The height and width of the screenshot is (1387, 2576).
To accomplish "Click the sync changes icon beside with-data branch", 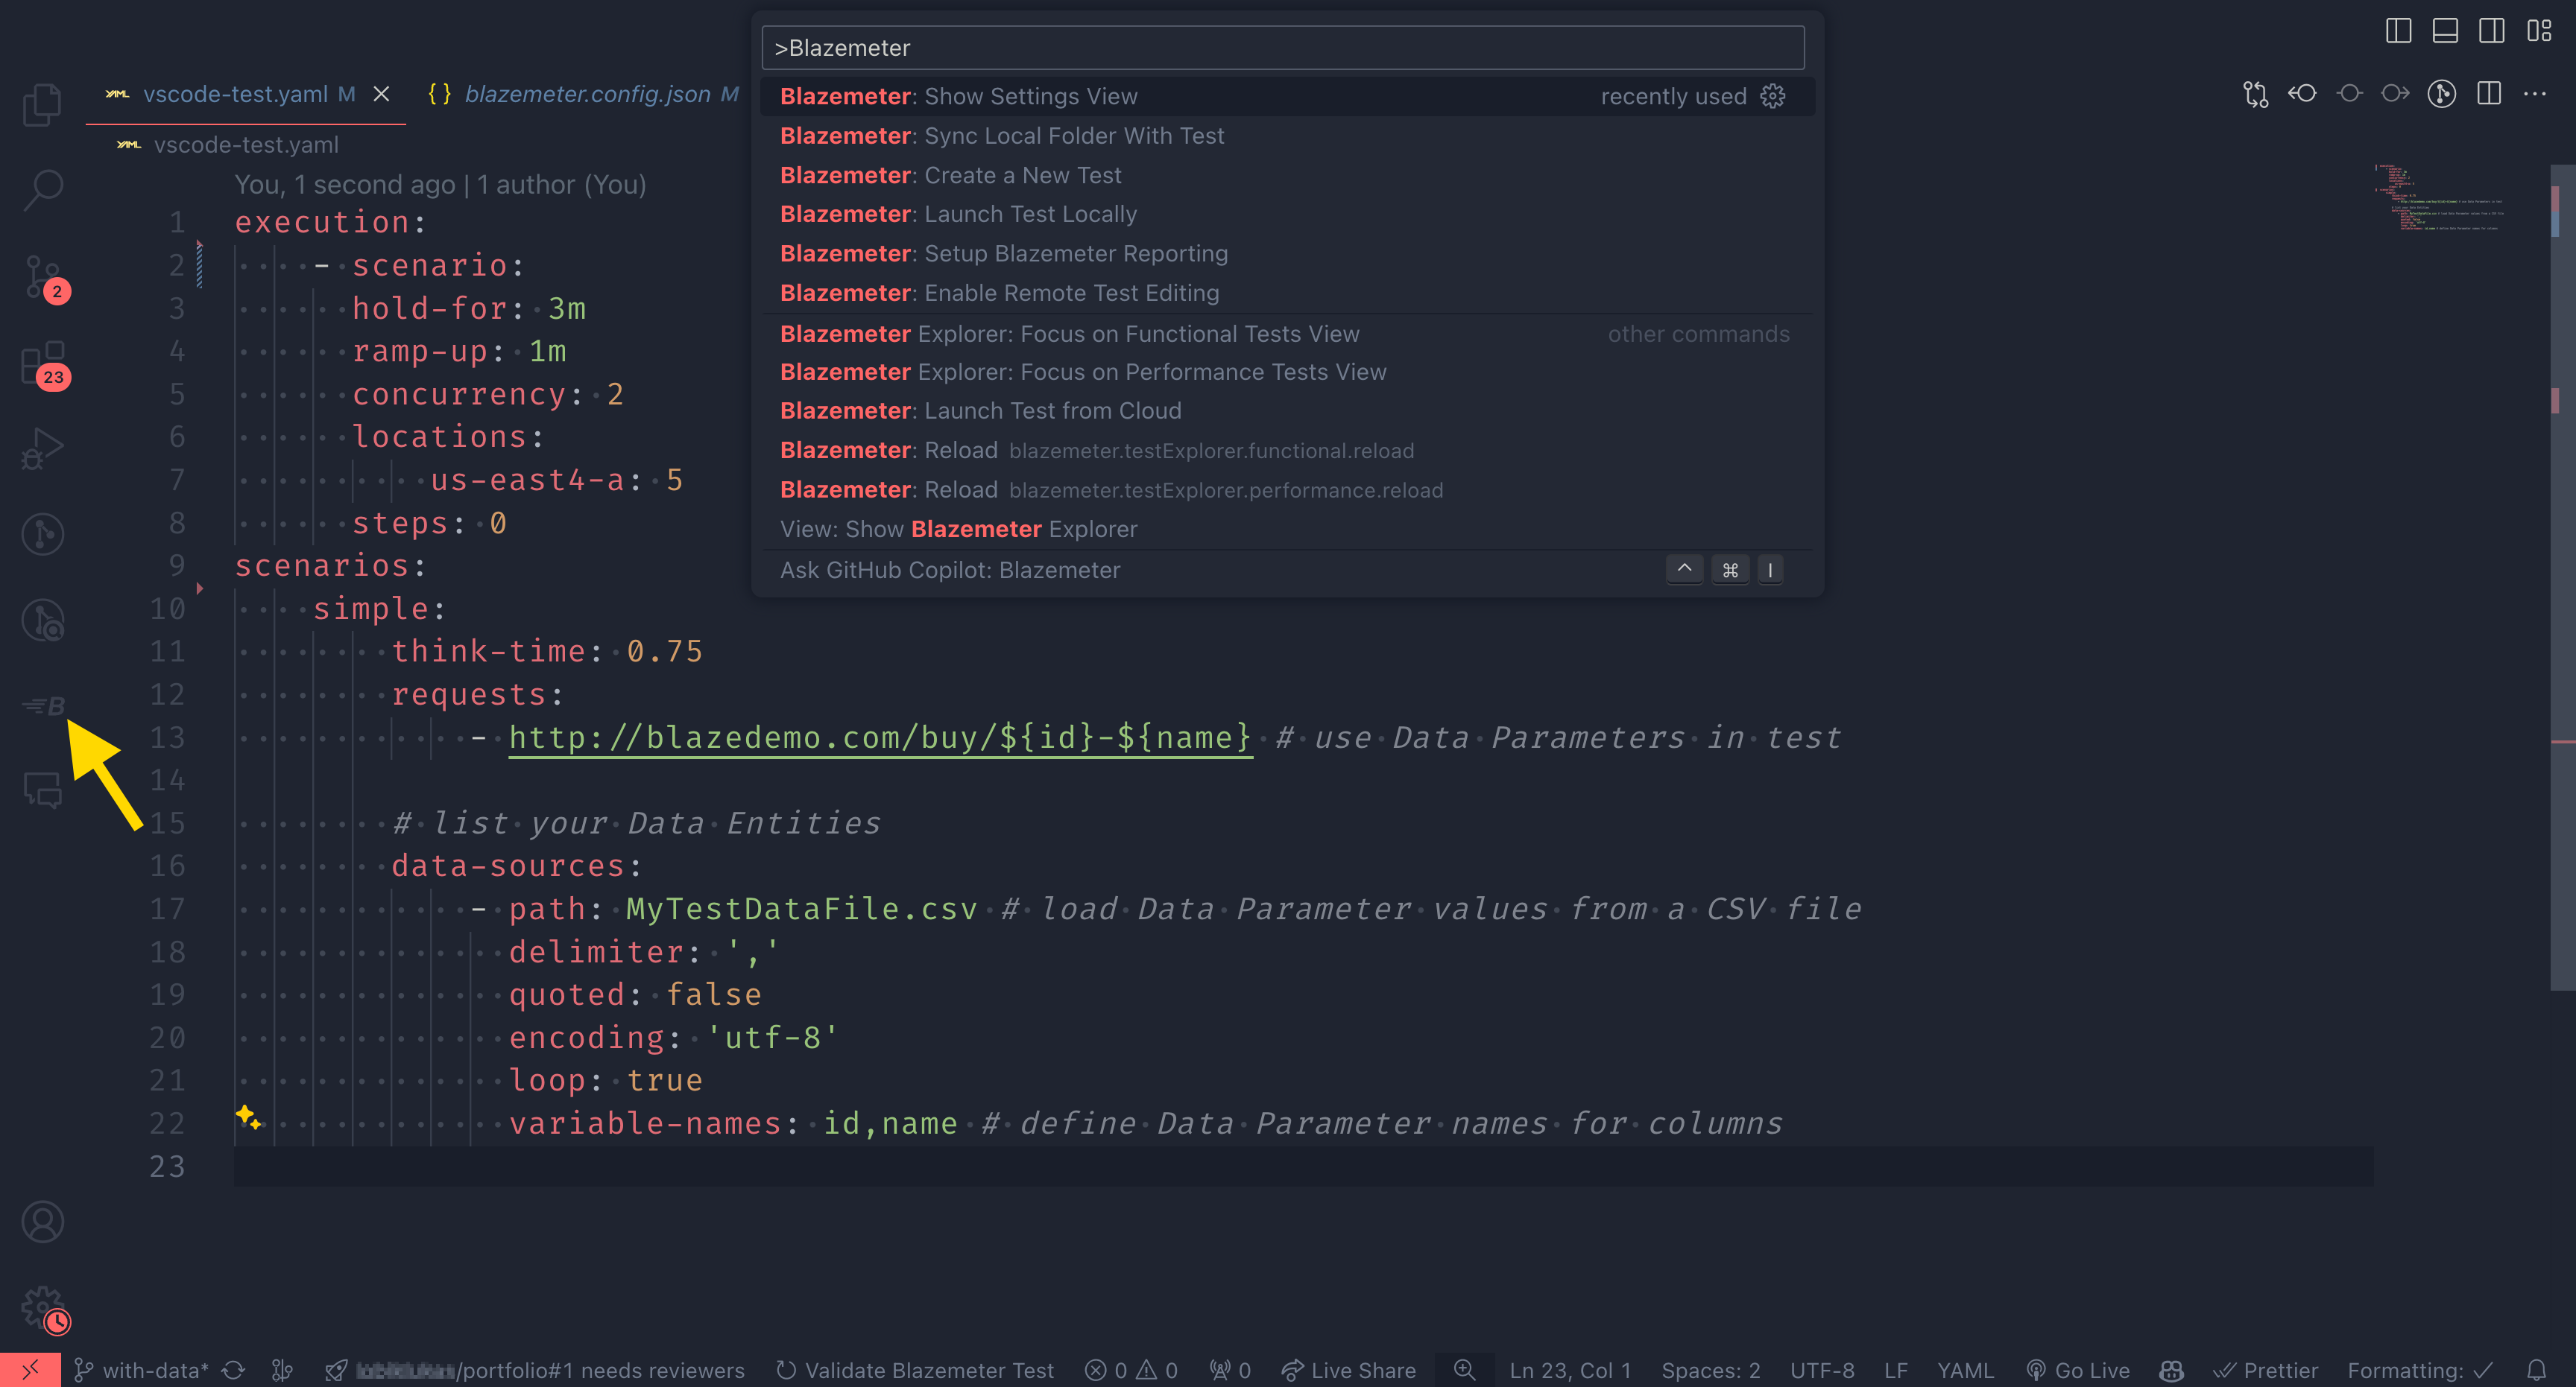I will [233, 1370].
